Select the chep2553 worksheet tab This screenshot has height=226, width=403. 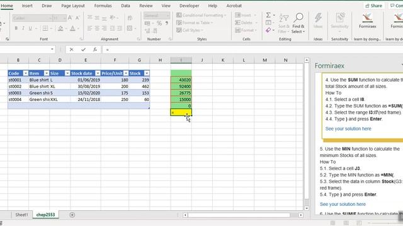pos(45,215)
